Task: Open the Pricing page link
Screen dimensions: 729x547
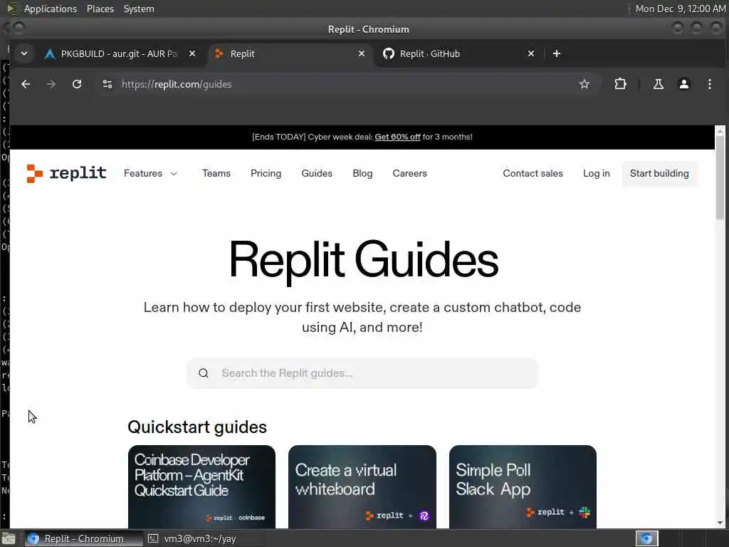Action: click(x=266, y=174)
